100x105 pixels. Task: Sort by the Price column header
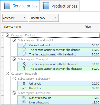click(x=92, y=28)
